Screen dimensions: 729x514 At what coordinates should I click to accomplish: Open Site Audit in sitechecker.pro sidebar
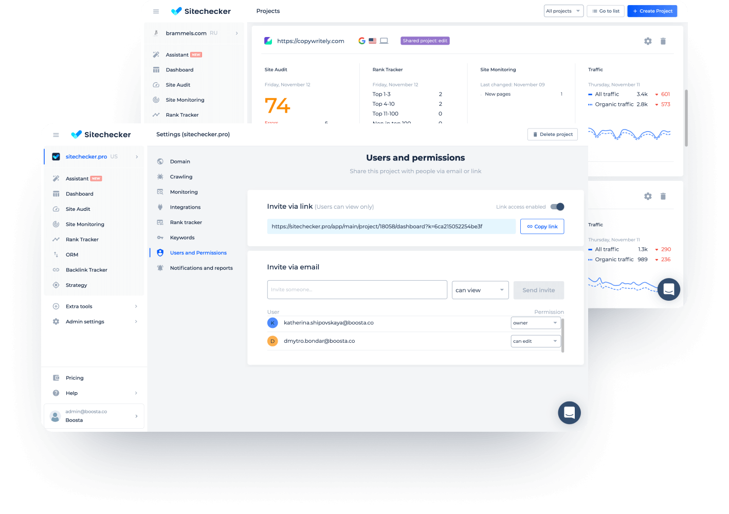coord(78,209)
